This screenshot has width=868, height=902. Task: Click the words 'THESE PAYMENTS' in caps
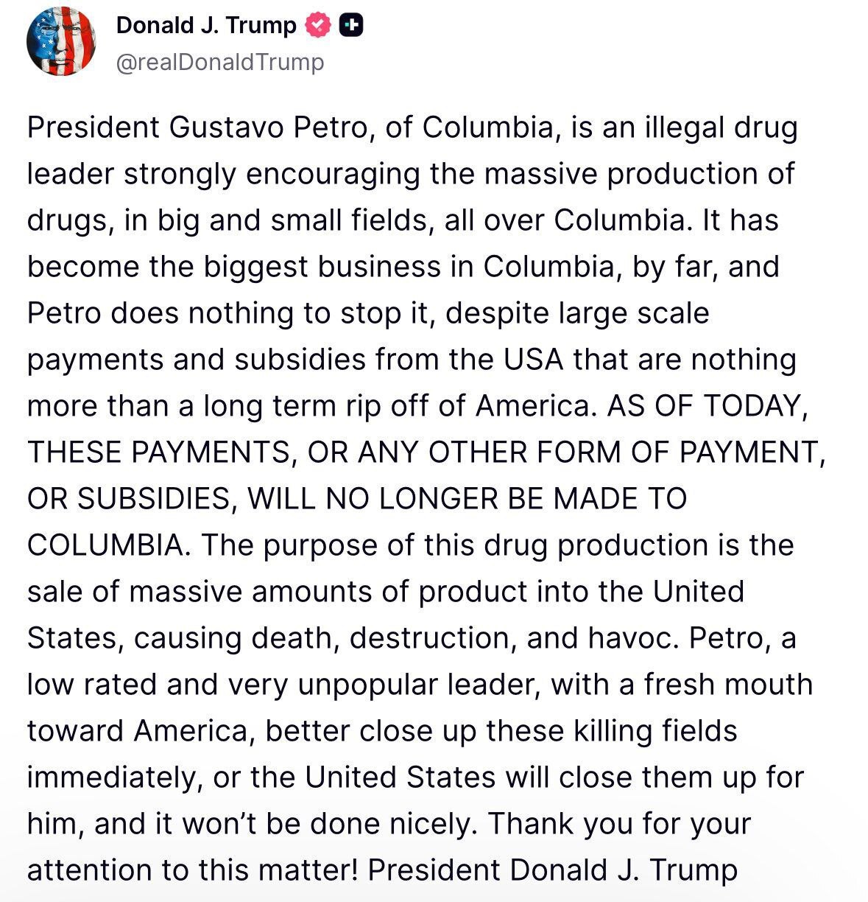click(x=159, y=452)
